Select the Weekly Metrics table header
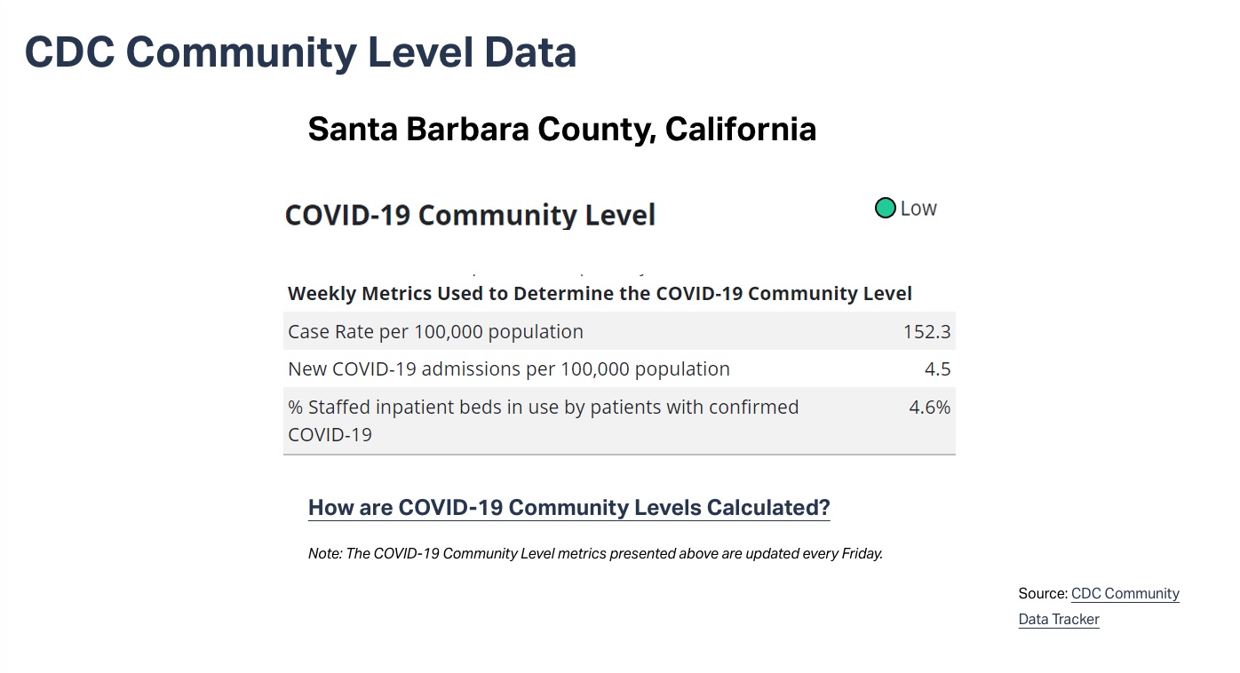The image size is (1240, 673). click(x=600, y=293)
